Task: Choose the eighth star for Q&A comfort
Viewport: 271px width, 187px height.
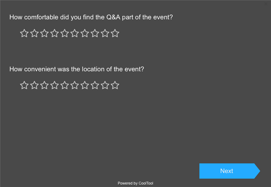Action: pos(95,33)
